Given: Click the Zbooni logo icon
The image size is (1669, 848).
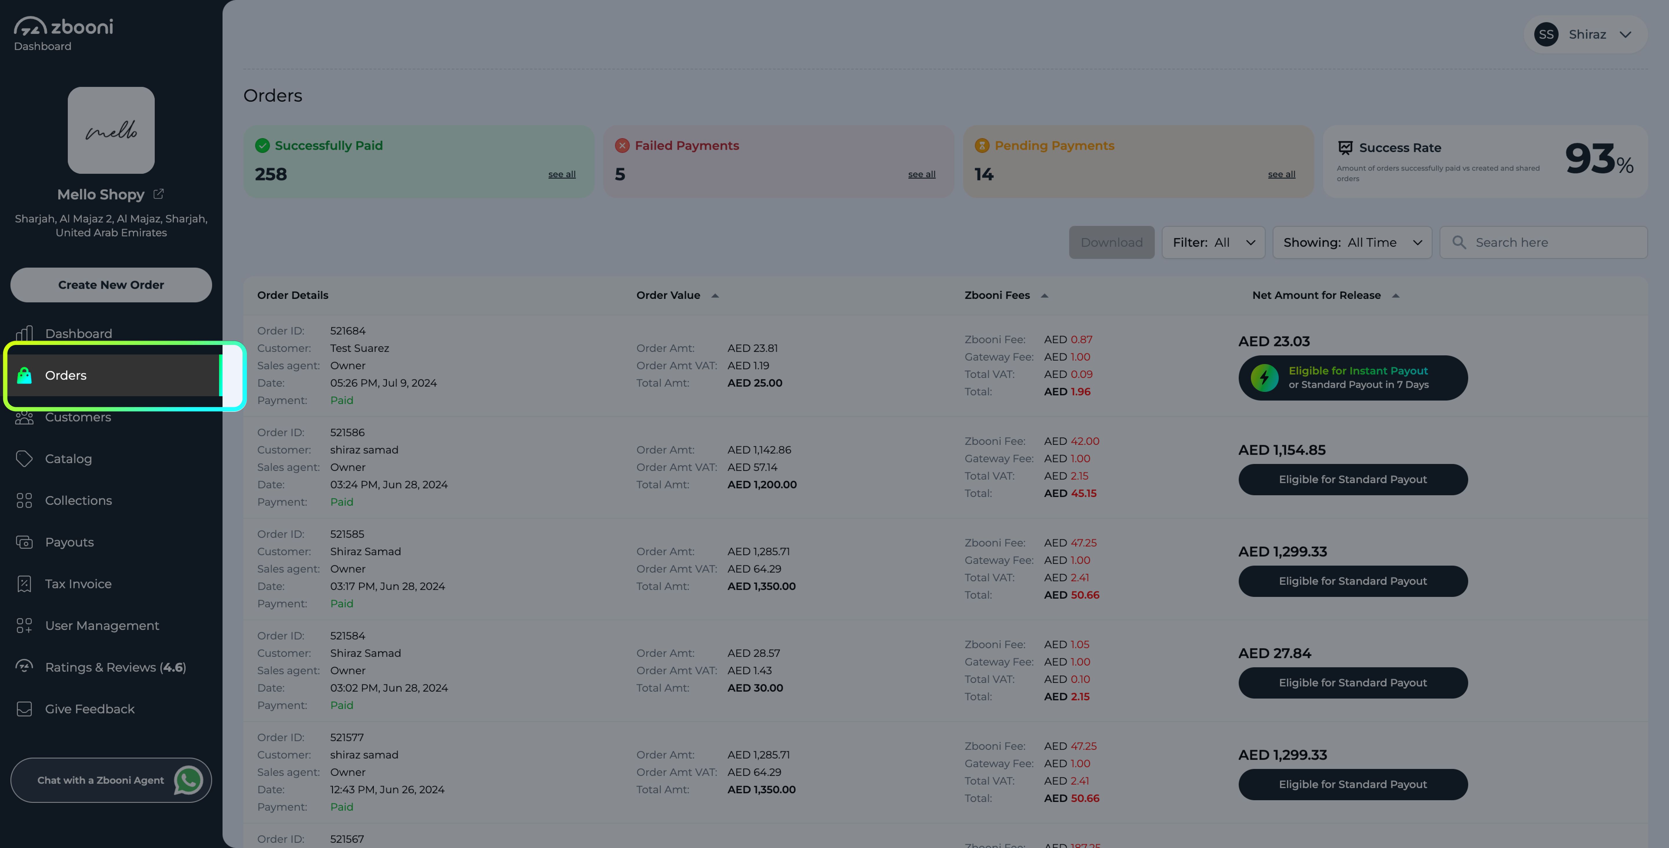Looking at the screenshot, I should tap(30, 26).
